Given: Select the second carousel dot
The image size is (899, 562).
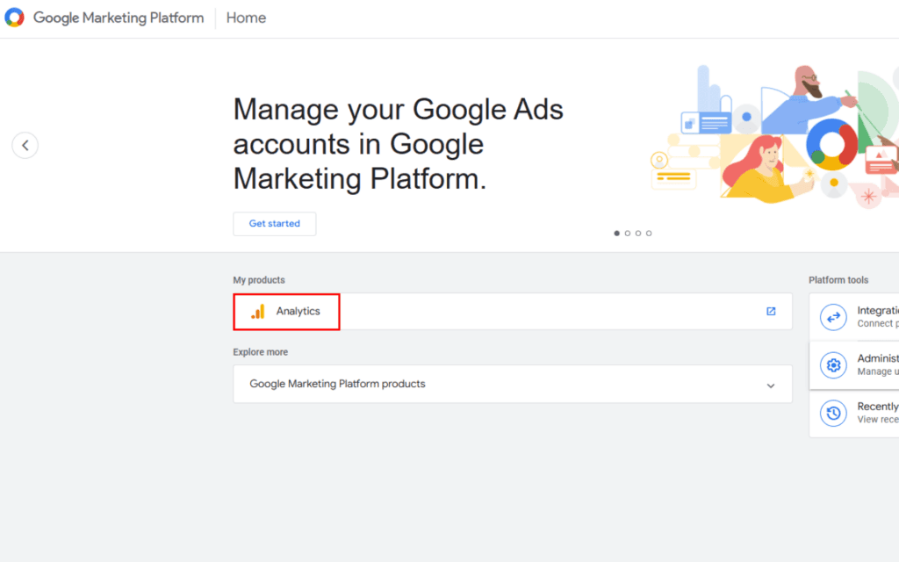Looking at the screenshot, I should pyautogui.click(x=627, y=234).
